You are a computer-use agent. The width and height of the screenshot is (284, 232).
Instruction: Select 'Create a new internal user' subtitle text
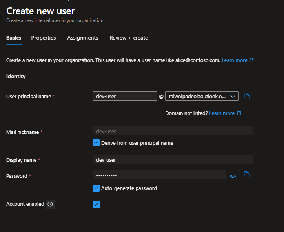(x=55, y=20)
